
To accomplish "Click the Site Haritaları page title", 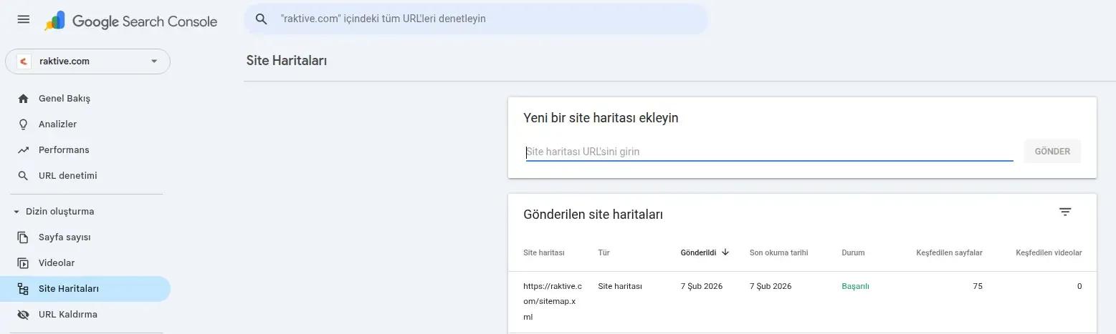I will [x=287, y=61].
